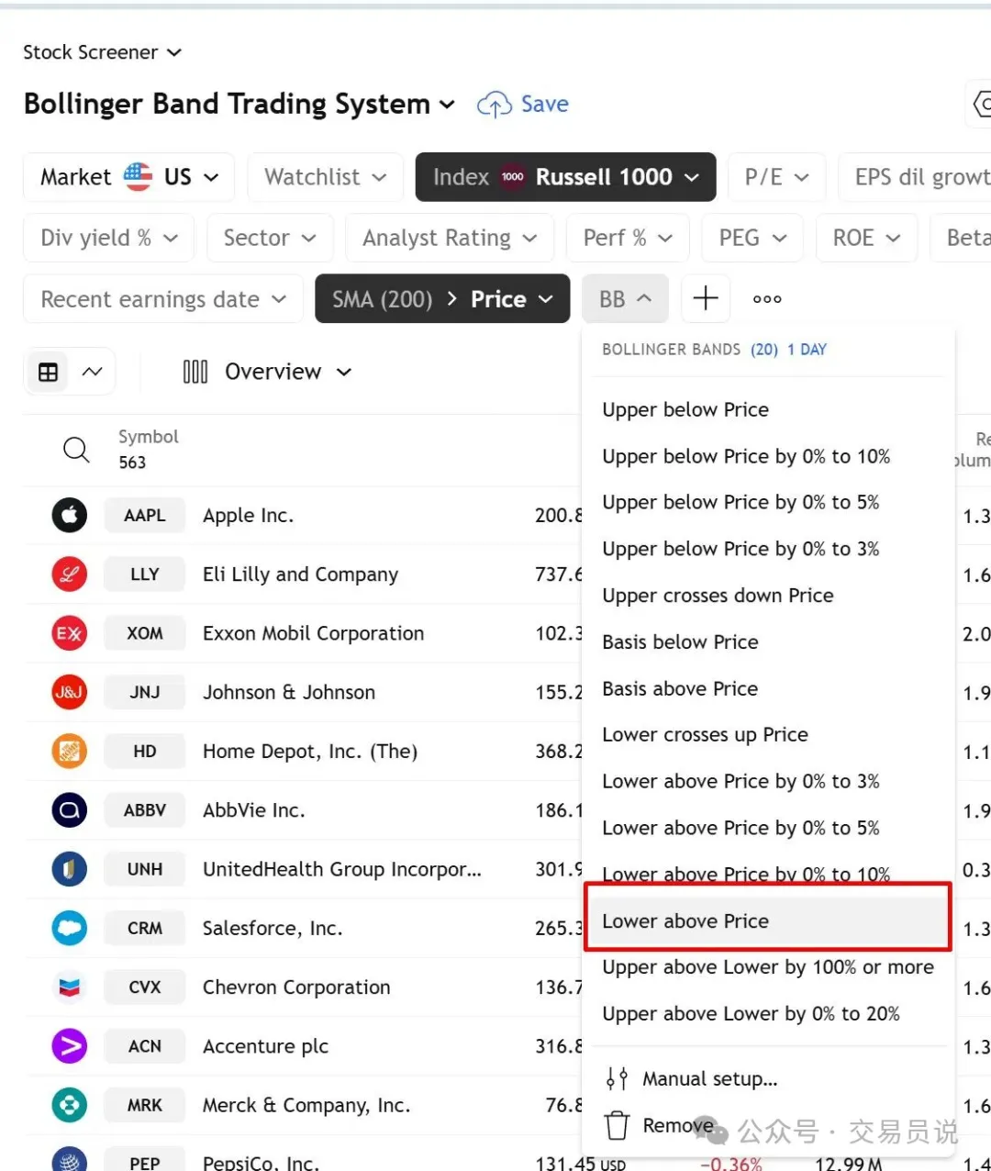Image resolution: width=991 pixels, height=1171 pixels.
Task: Select Upper below Price by 0% to 5%
Action: pyautogui.click(x=740, y=502)
